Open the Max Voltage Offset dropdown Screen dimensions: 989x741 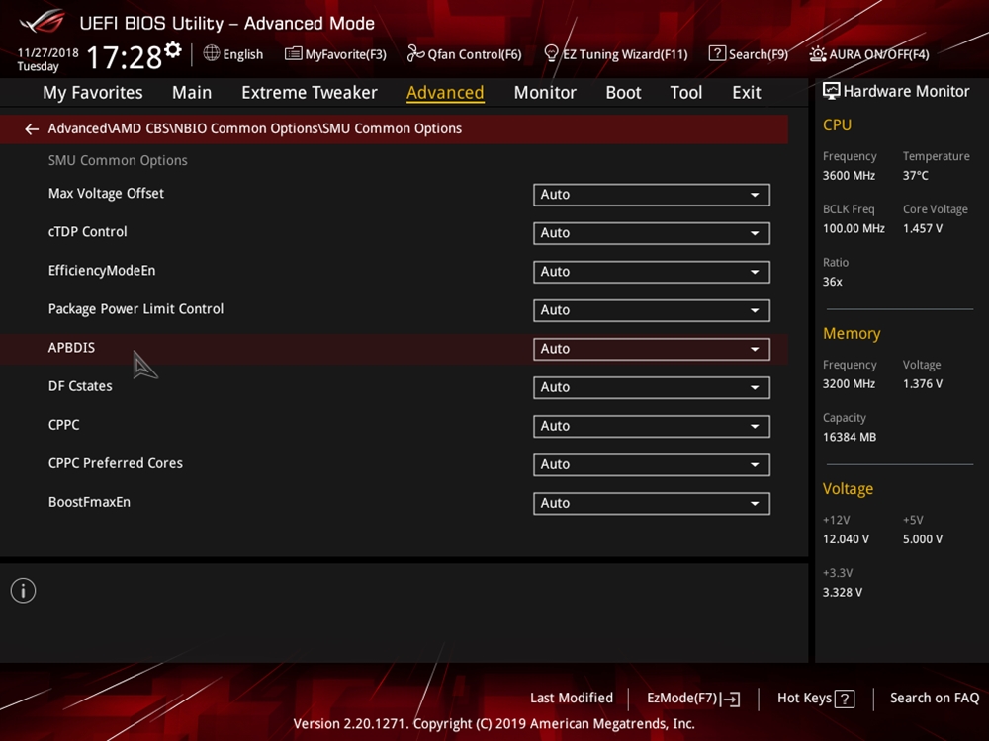point(652,195)
